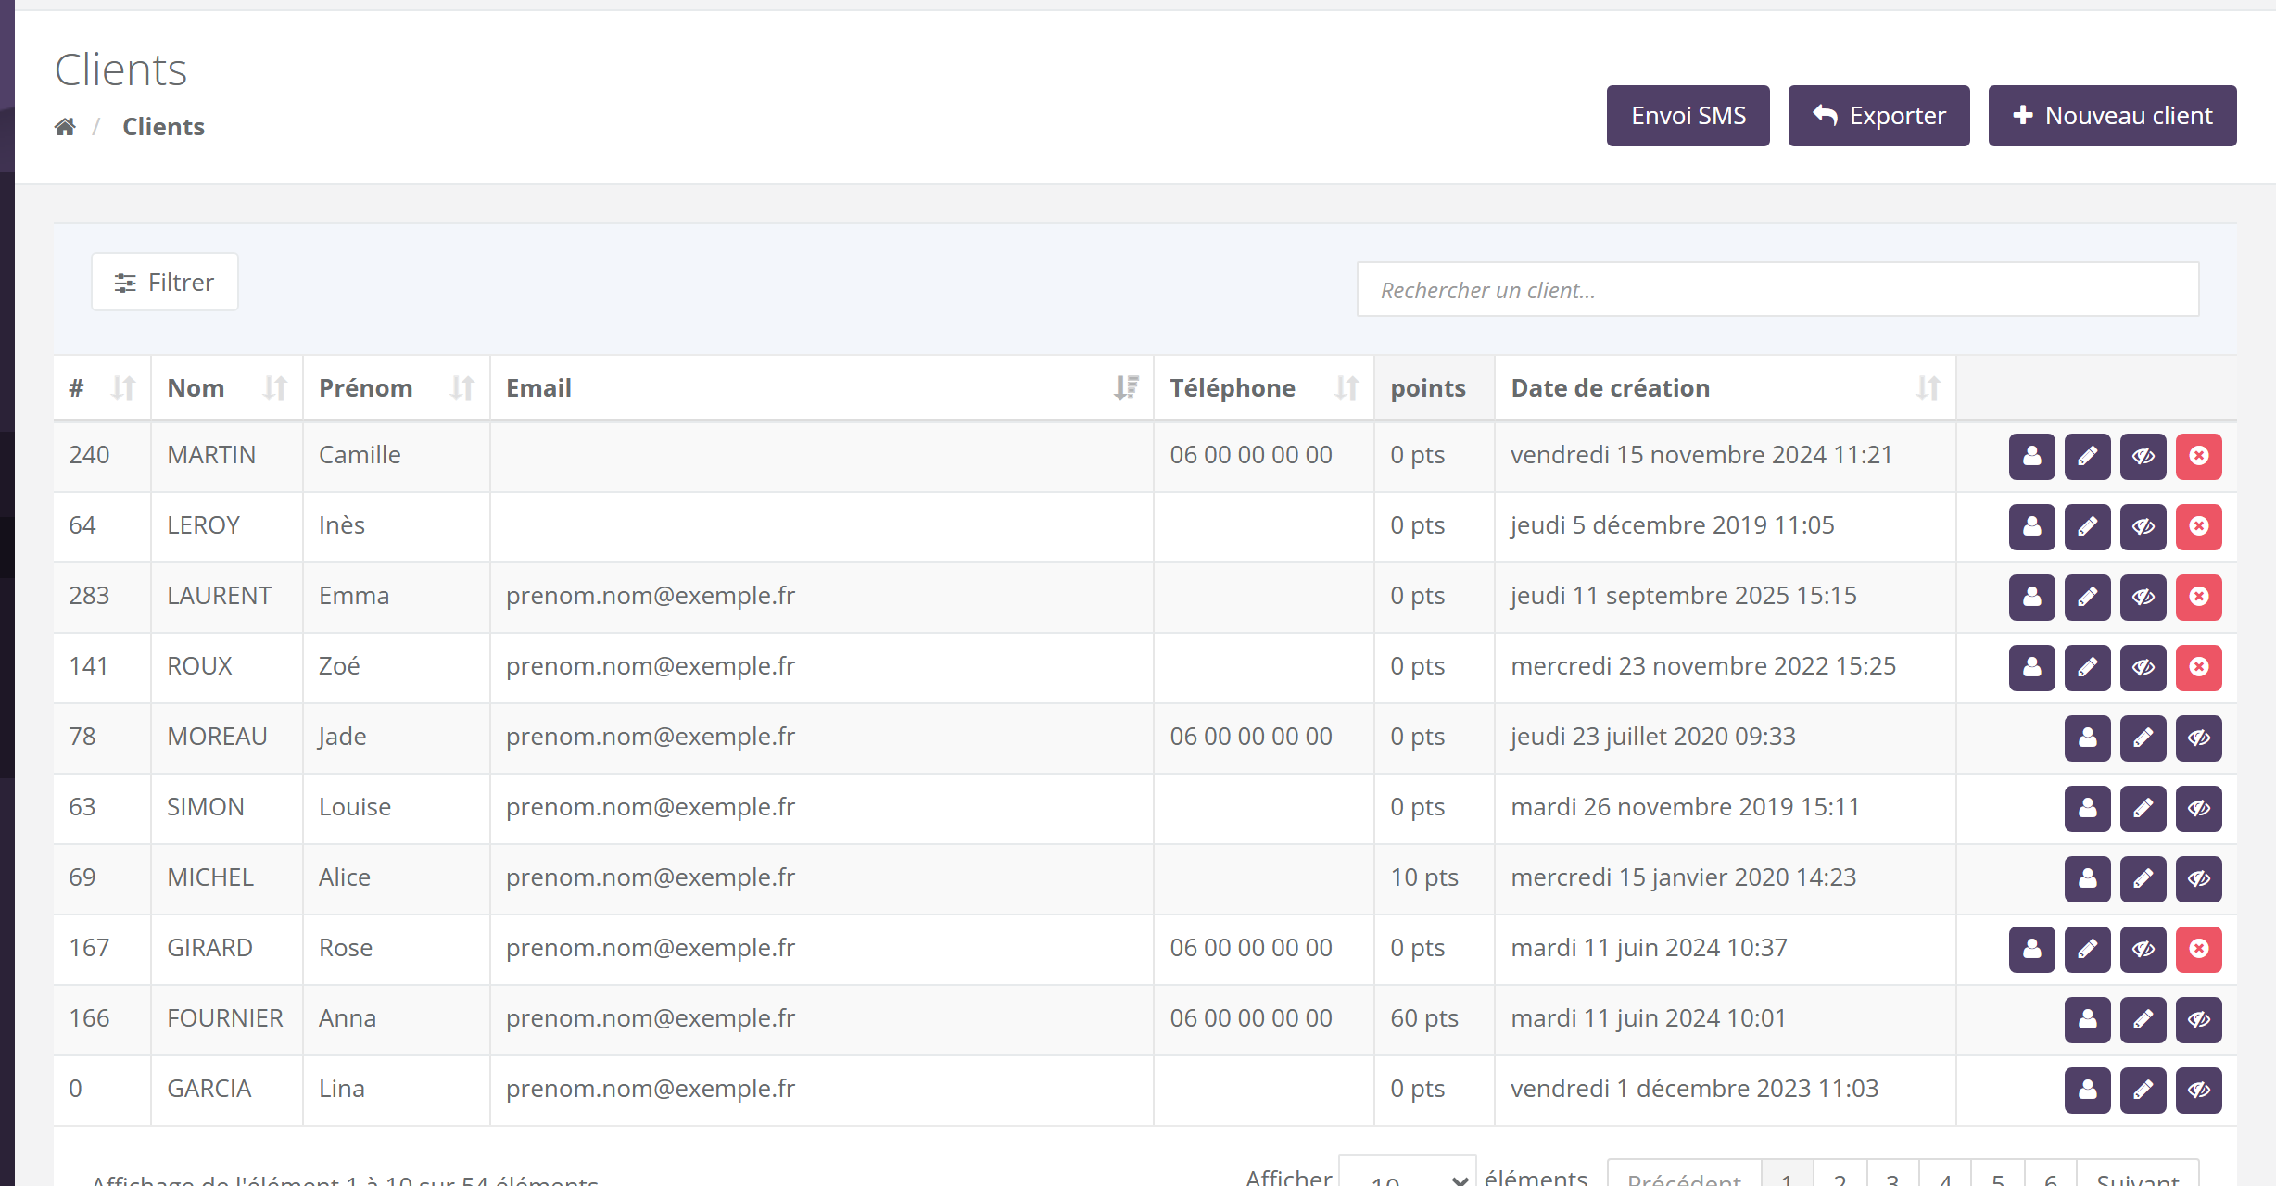This screenshot has height=1186, width=2276.
Task: Click the Envoi SMS button
Action: coord(1688,116)
